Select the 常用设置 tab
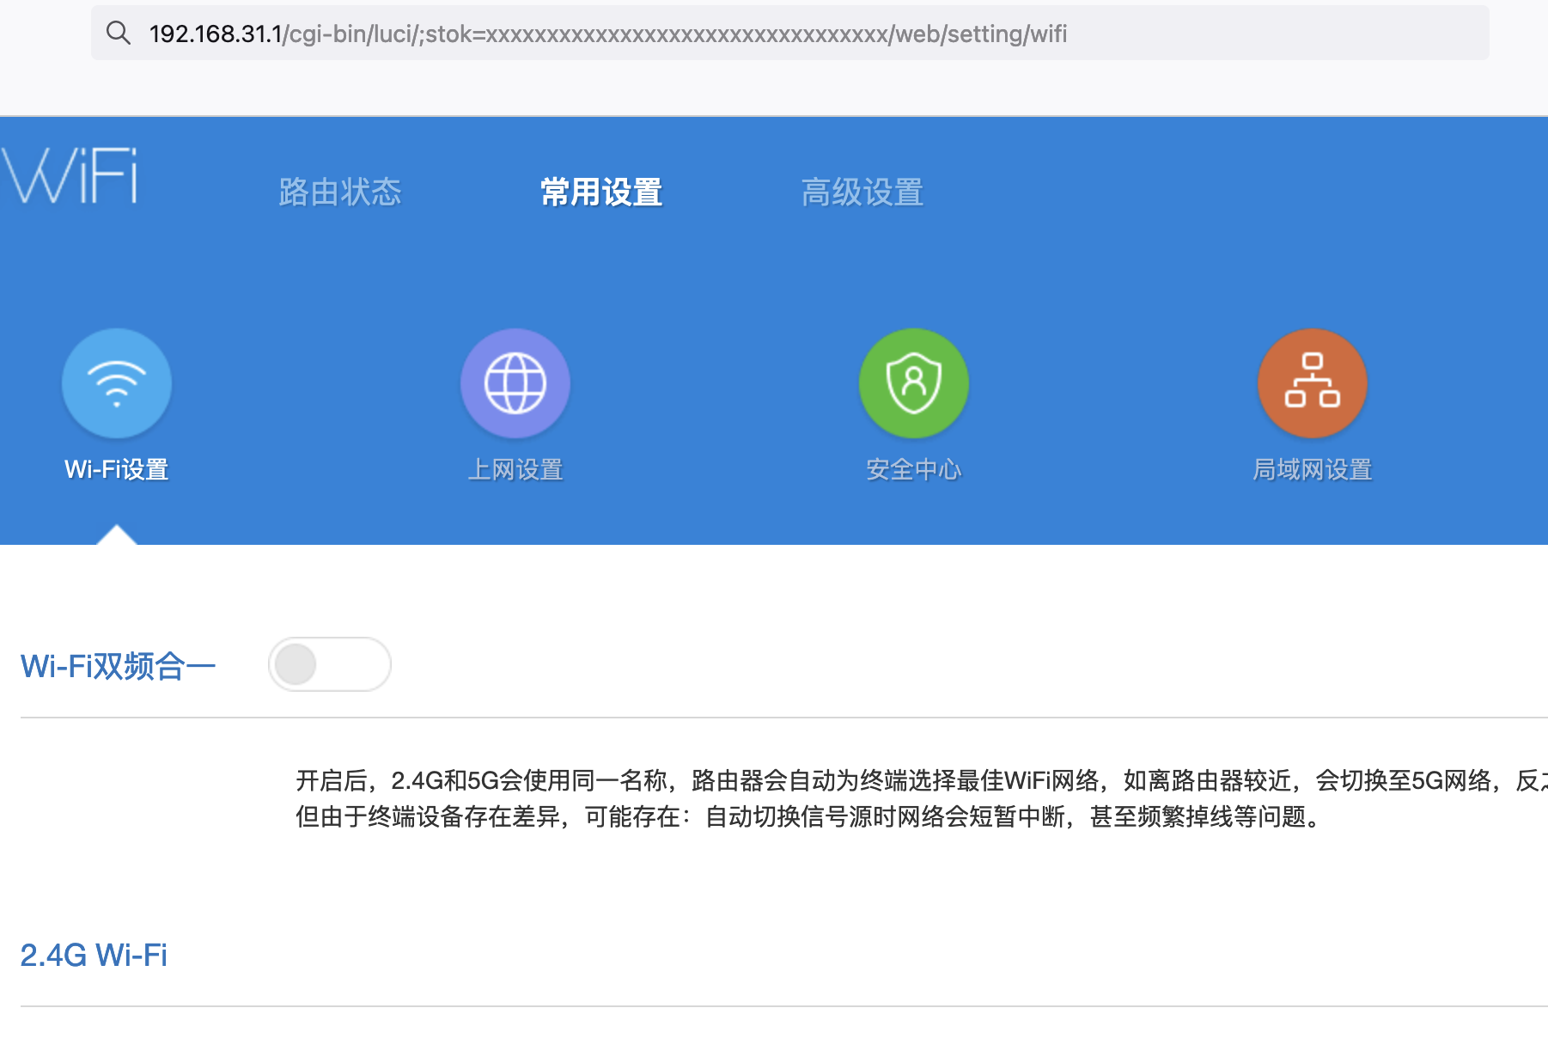 601,192
